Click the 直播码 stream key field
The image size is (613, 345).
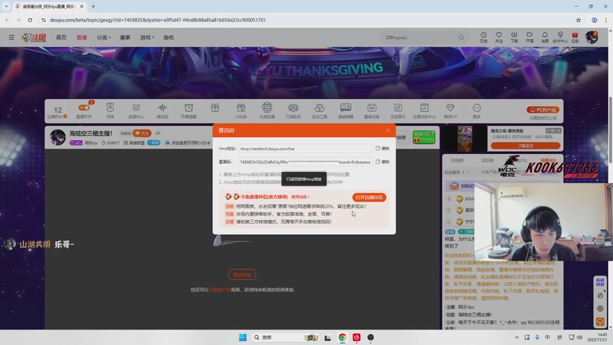pos(305,162)
